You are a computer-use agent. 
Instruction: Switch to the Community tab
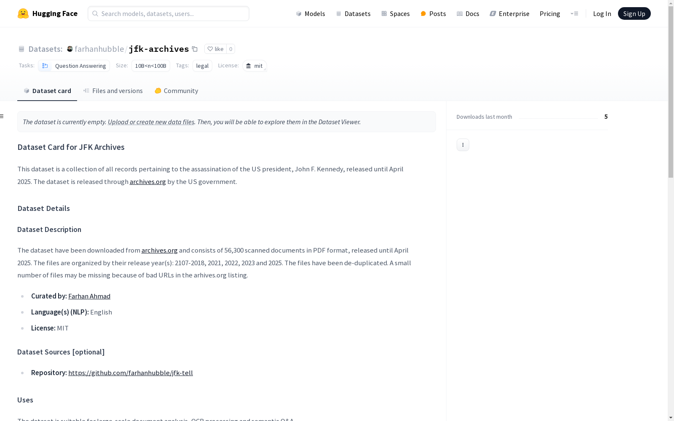point(176,91)
